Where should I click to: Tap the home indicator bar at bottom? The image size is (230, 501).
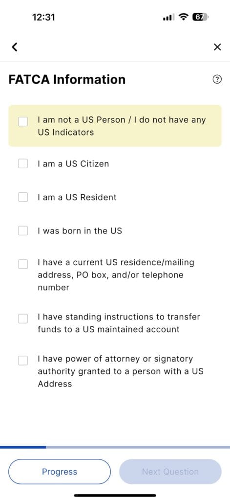115,495
